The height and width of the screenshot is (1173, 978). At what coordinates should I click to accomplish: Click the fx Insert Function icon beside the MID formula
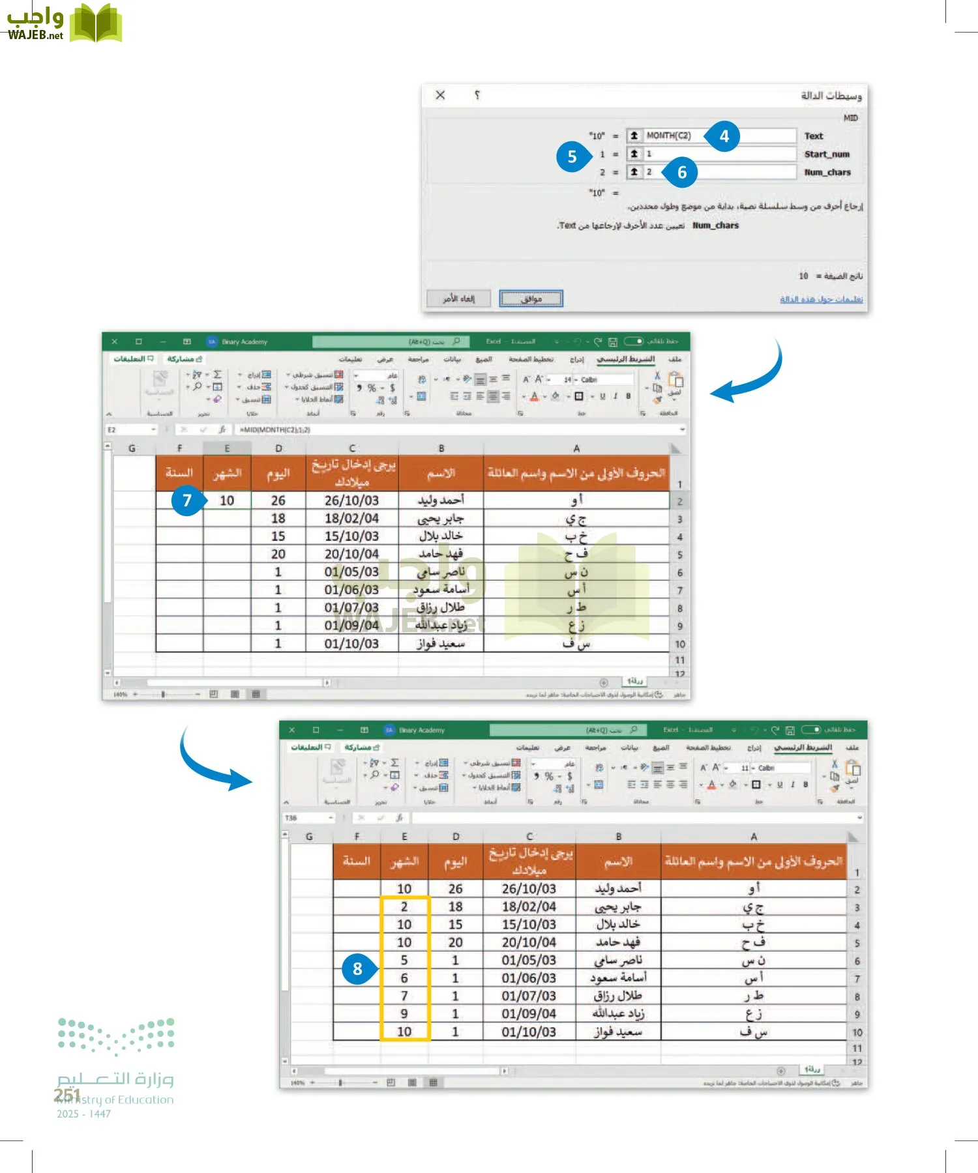coord(222,430)
